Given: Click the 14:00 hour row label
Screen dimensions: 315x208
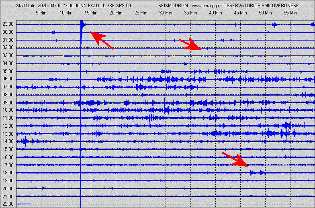Looking at the screenshot, I should coord(8,141).
